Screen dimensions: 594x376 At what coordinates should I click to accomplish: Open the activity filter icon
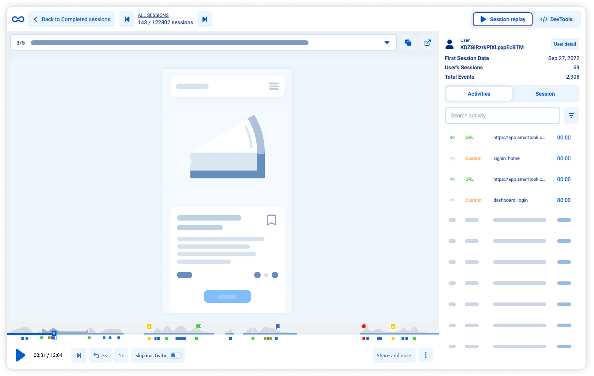[571, 115]
